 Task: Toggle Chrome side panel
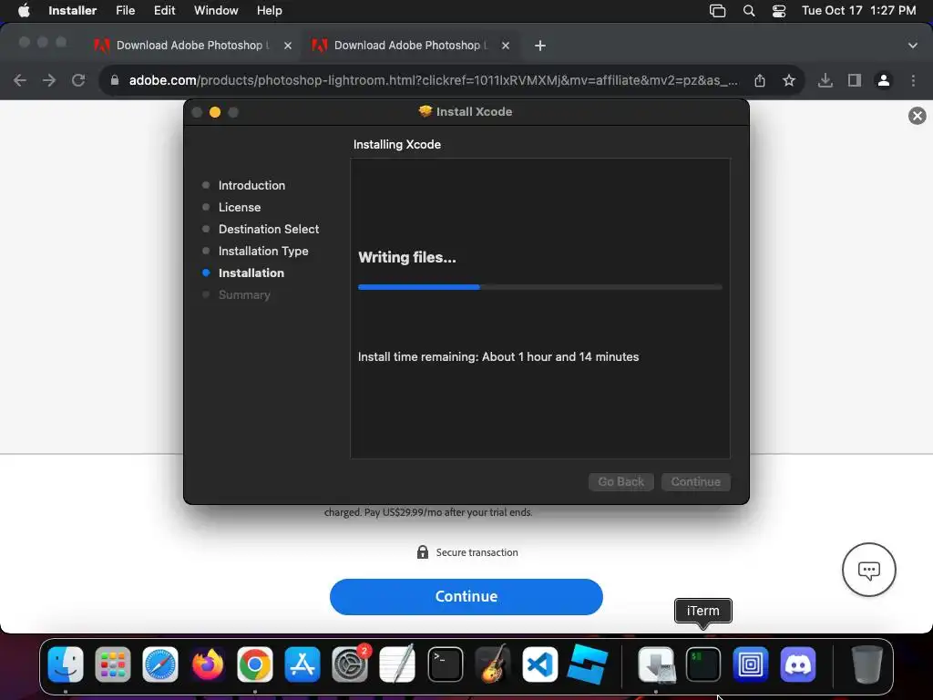[x=855, y=80]
